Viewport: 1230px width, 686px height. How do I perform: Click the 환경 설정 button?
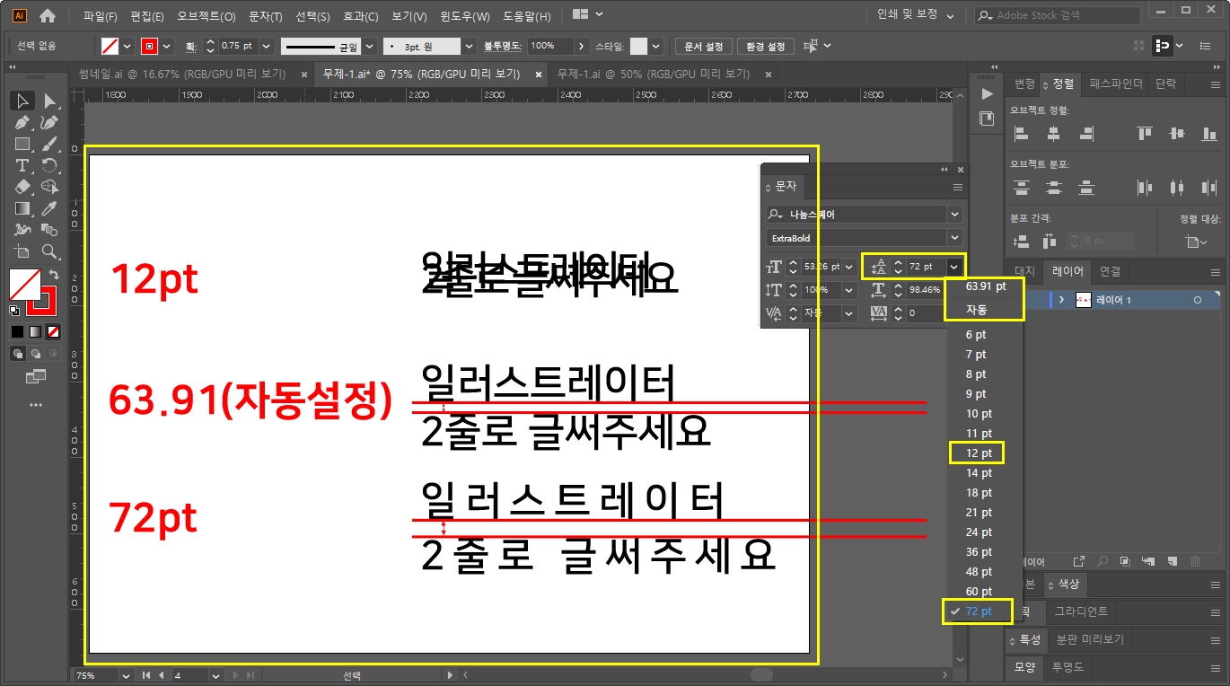(x=766, y=46)
